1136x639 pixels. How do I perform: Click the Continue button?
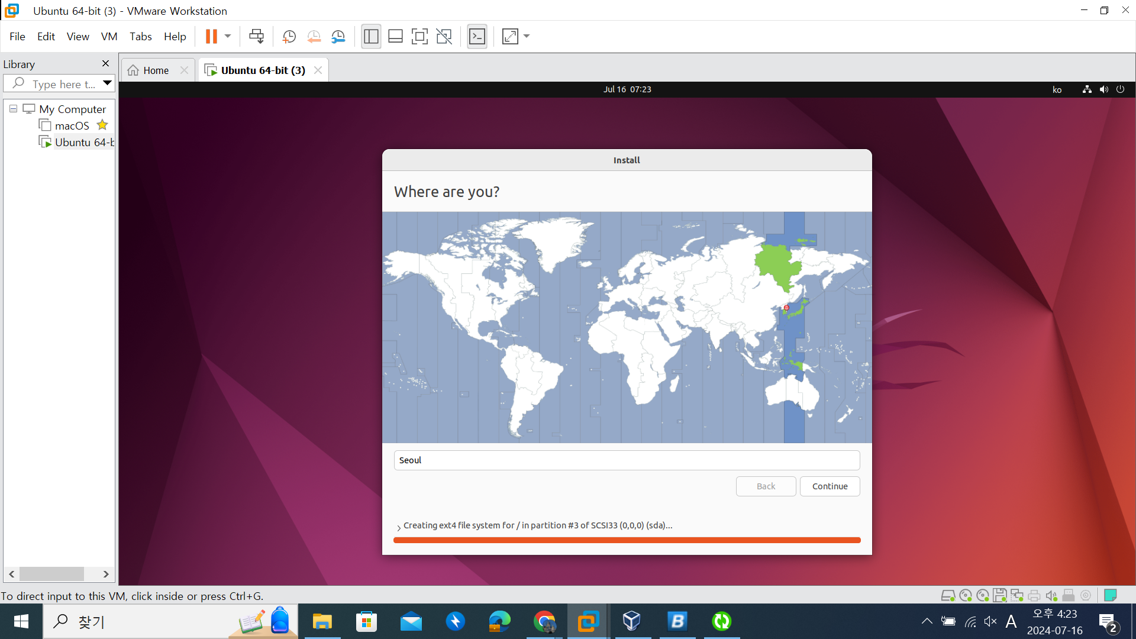(830, 486)
